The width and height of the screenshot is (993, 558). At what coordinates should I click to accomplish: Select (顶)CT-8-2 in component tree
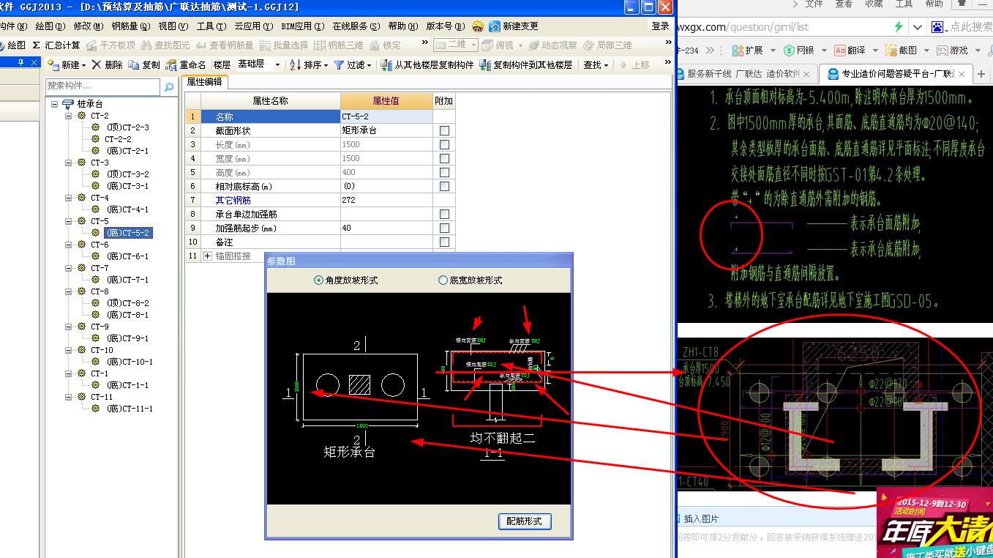click(128, 303)
